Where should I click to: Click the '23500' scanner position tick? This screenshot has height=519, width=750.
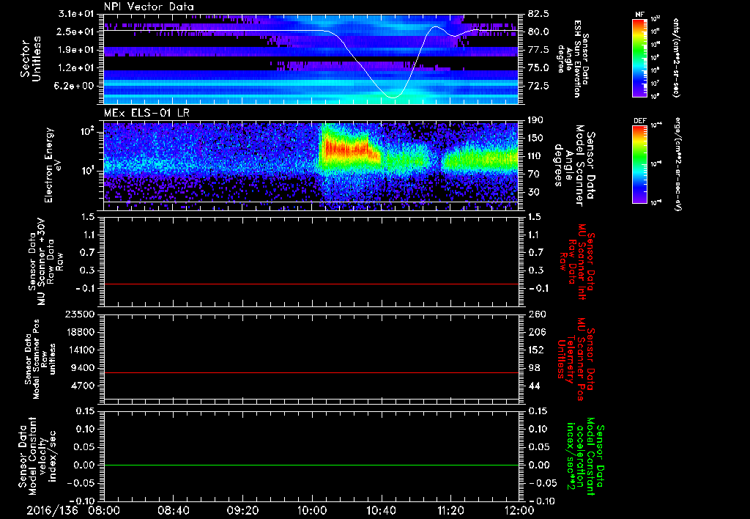(x=80, y=314)
